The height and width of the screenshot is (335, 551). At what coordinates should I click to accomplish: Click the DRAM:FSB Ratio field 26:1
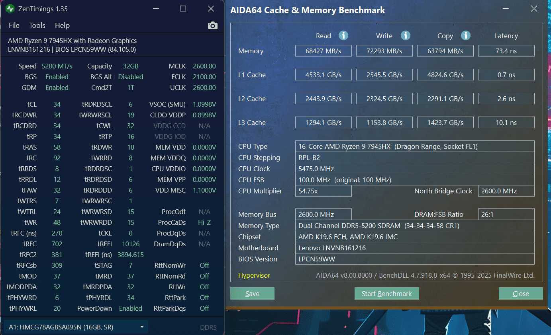point(506,214)
